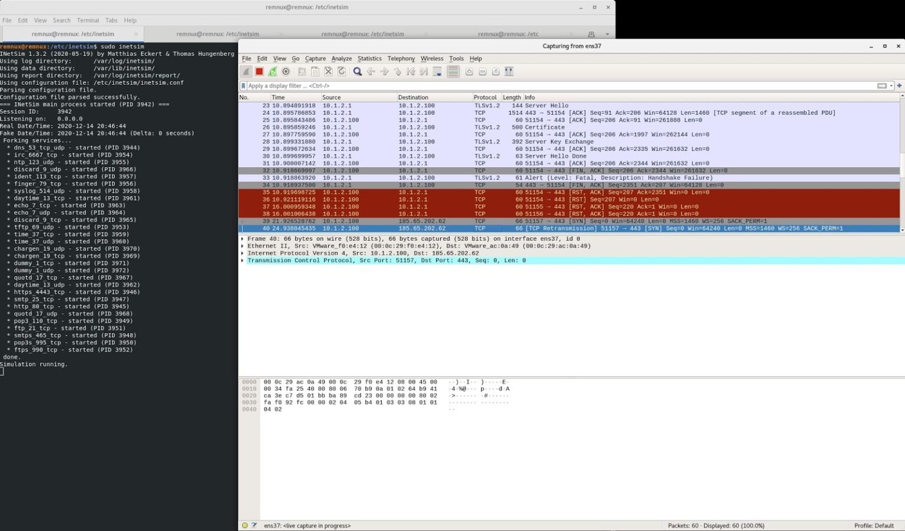
Task: Switch to the remnux@remnux: /etc terminal tab
Action: 507,34
